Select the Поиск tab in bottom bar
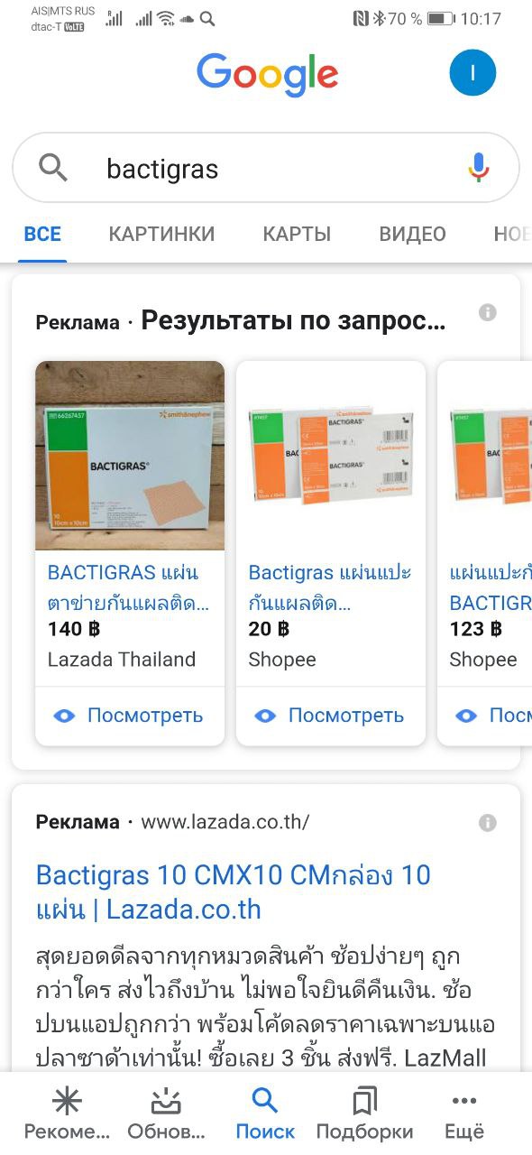Image resolution: width=532 pixels, height=1155 pixels. (265, 1115)
